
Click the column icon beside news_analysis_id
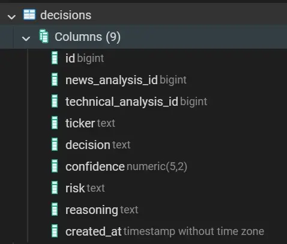click(x=55, y=79)
